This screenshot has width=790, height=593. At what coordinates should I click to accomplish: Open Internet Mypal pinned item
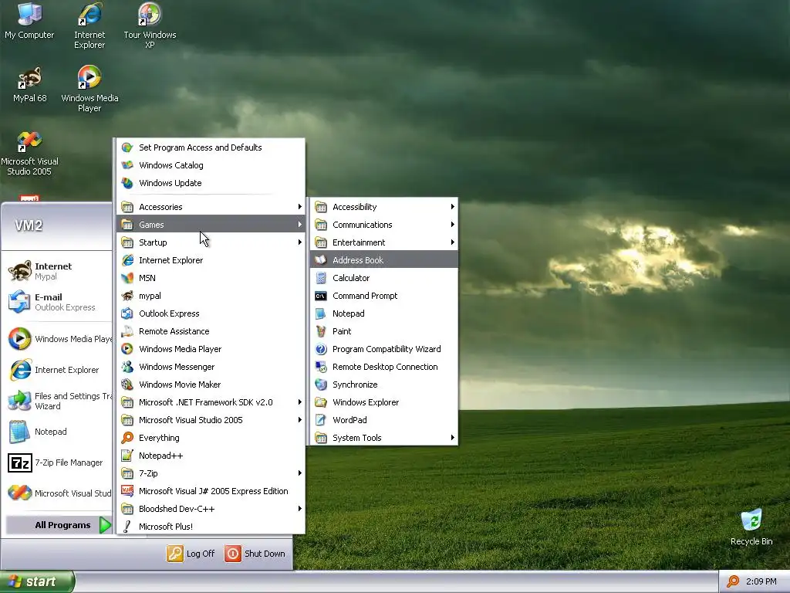(x=57, y=271)
